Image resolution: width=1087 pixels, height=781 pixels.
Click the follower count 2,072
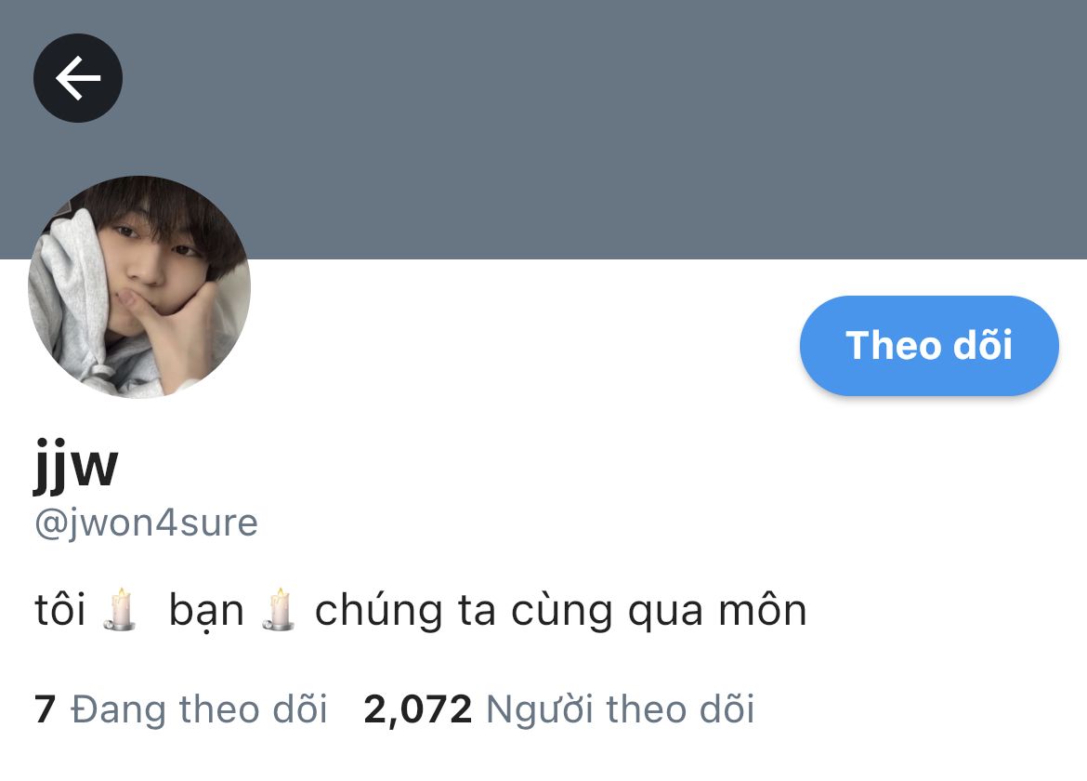coord(417,708)
